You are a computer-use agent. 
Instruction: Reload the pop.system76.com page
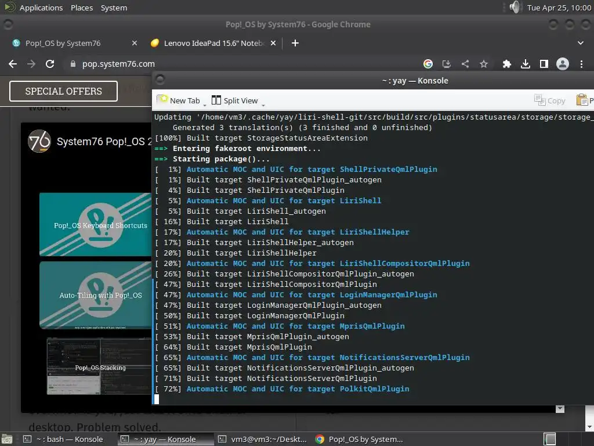50,64
